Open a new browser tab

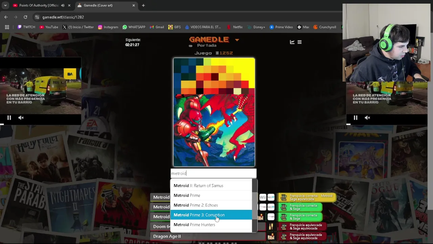143,5
